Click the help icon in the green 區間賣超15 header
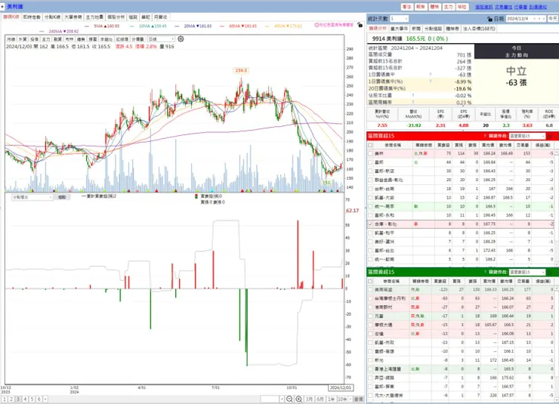 tap(485, 272)
